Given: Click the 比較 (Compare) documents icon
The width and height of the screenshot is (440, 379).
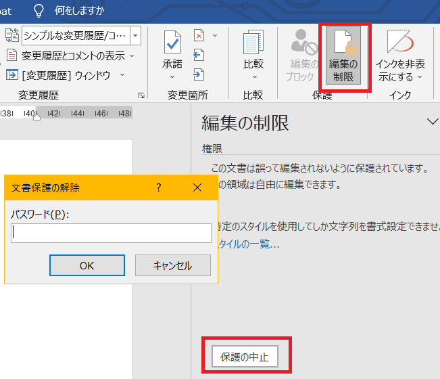Looking at the screenshot, I should (253, 44).
